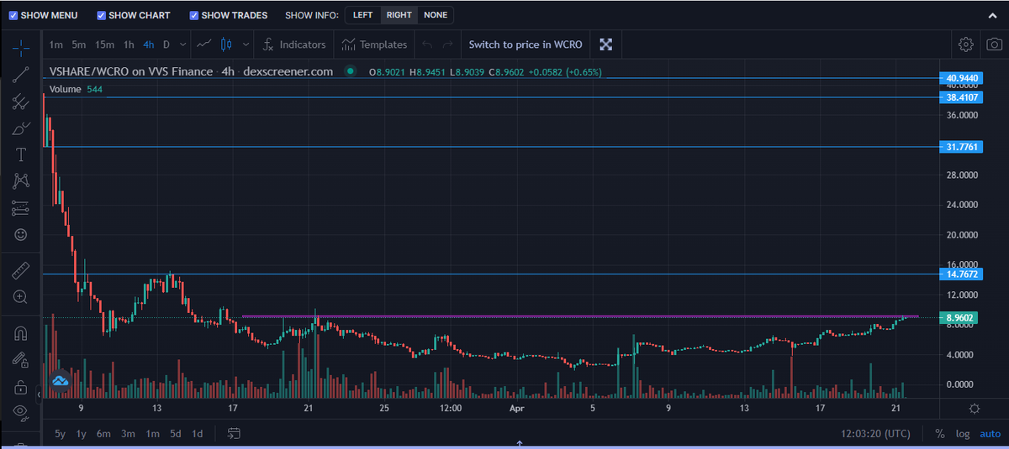Viewport: 1009px width, 449px height.
Task: Set show info to LEFT
Action: click(x=362, y=15)
